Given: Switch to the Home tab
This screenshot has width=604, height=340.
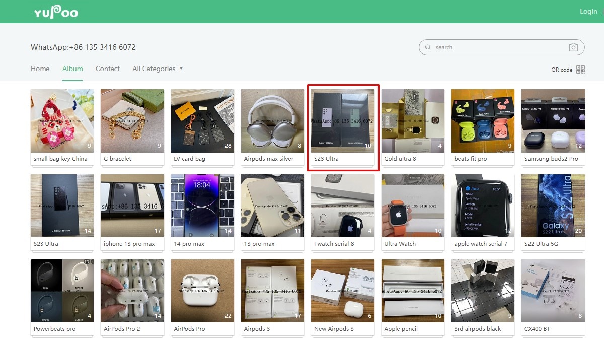Looking at the screenshot, I should tap(40, 69).
